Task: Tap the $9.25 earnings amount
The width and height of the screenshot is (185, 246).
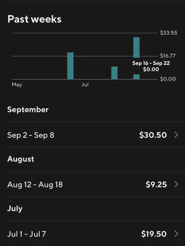Action: point(156,185)
